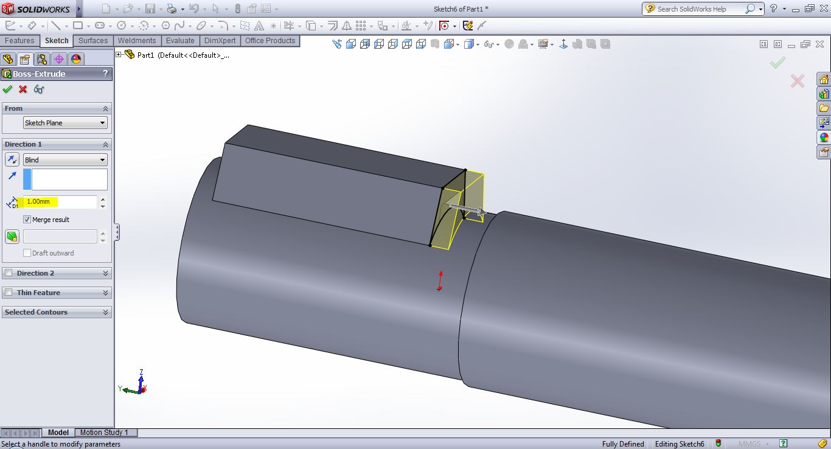Image resolution: width=831 pixels, height=449 pixels.
Task: Click the PropertyManager panel collapse handle
Action: [117, 232]
